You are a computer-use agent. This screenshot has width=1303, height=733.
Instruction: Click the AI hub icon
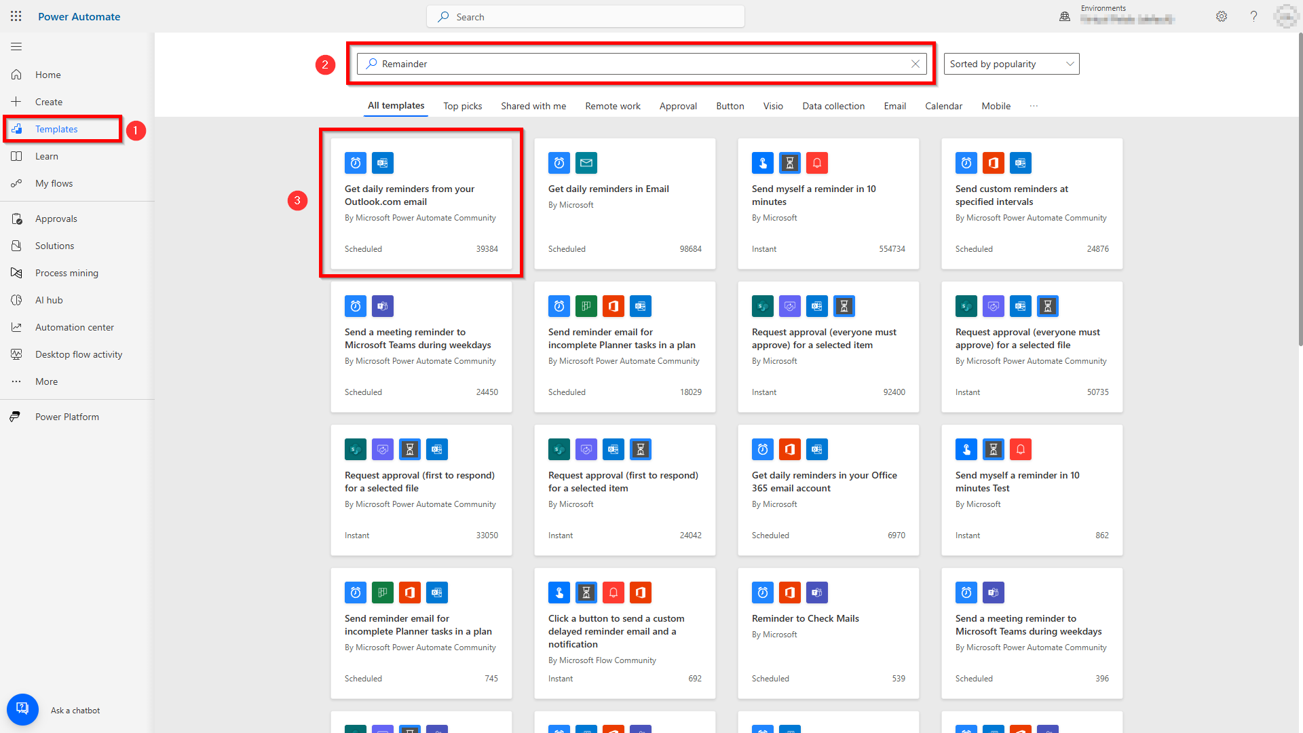(16, 300)
